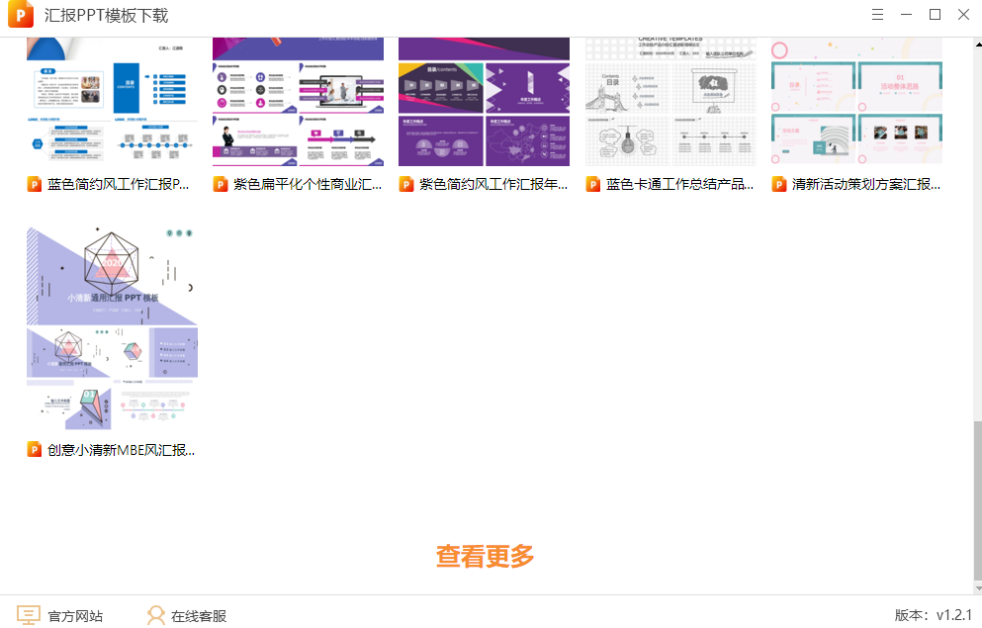Viewport: 982px width, 628px height.
Task: Click the P icon next to 蓝色卡通工作总结产品 template
Action: click(x=592, y=184)
